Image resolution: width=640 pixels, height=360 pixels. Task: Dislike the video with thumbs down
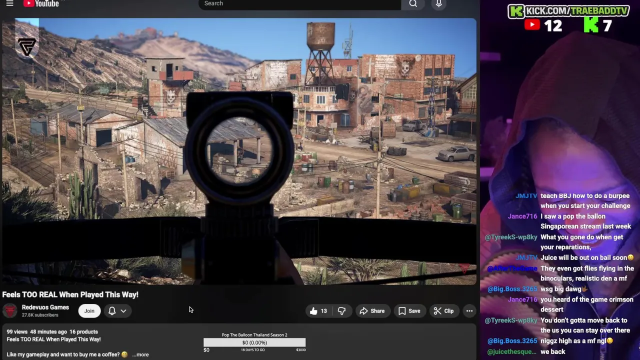tap(341, 311)
